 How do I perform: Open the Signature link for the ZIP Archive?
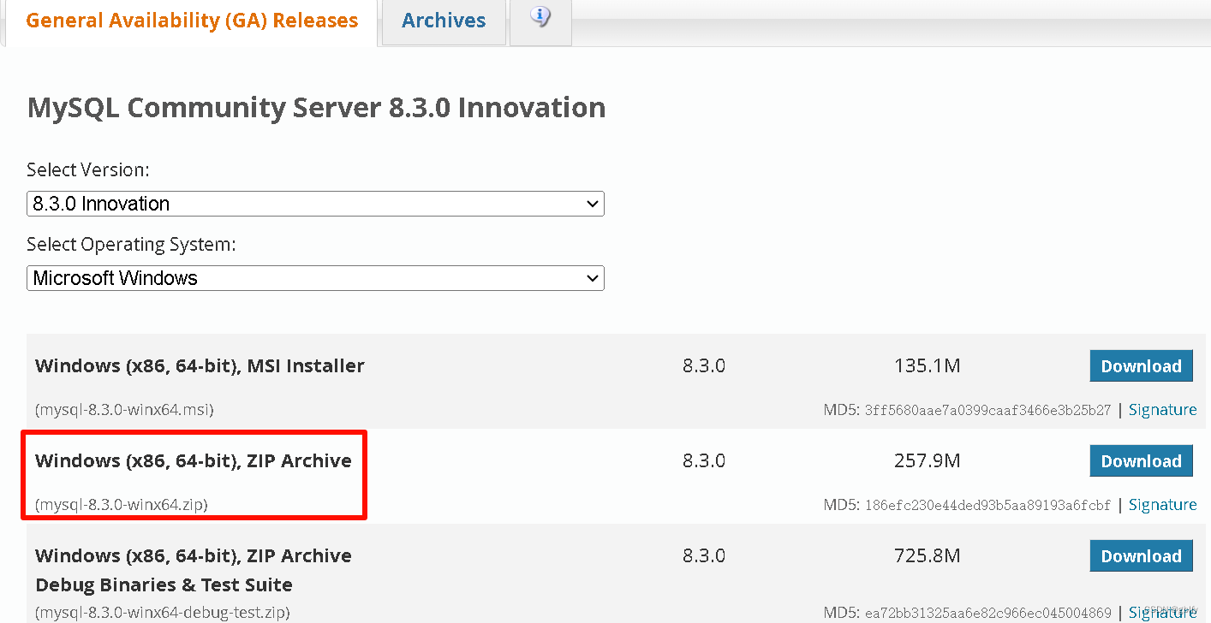(1162, 504)
